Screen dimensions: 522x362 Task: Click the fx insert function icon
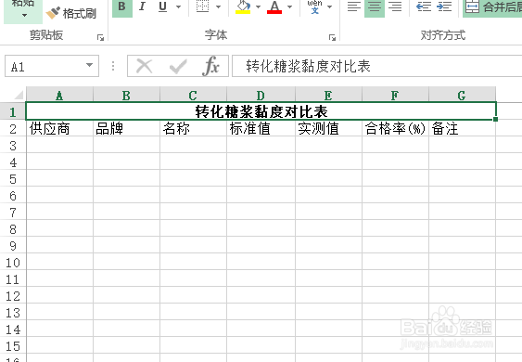tap(210, 66)
